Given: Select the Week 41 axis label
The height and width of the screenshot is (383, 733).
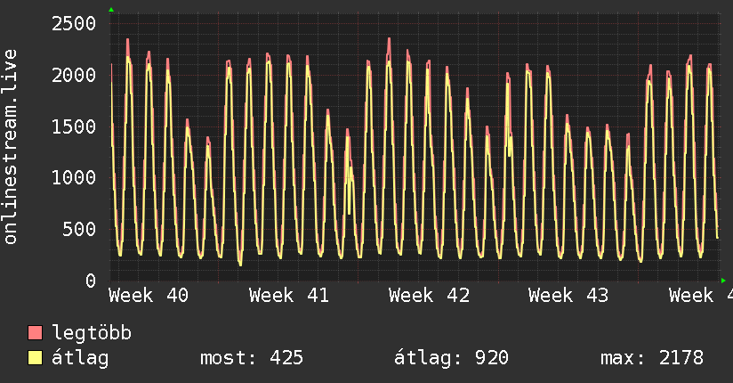Looking at the screenshot, I should (x=289, y=296).
